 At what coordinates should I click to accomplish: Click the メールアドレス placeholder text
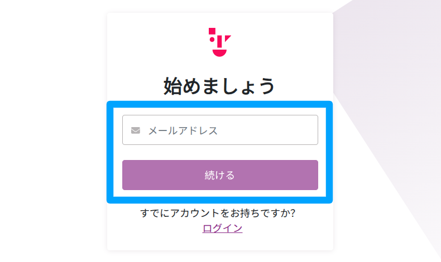click(x=183, y=130)
